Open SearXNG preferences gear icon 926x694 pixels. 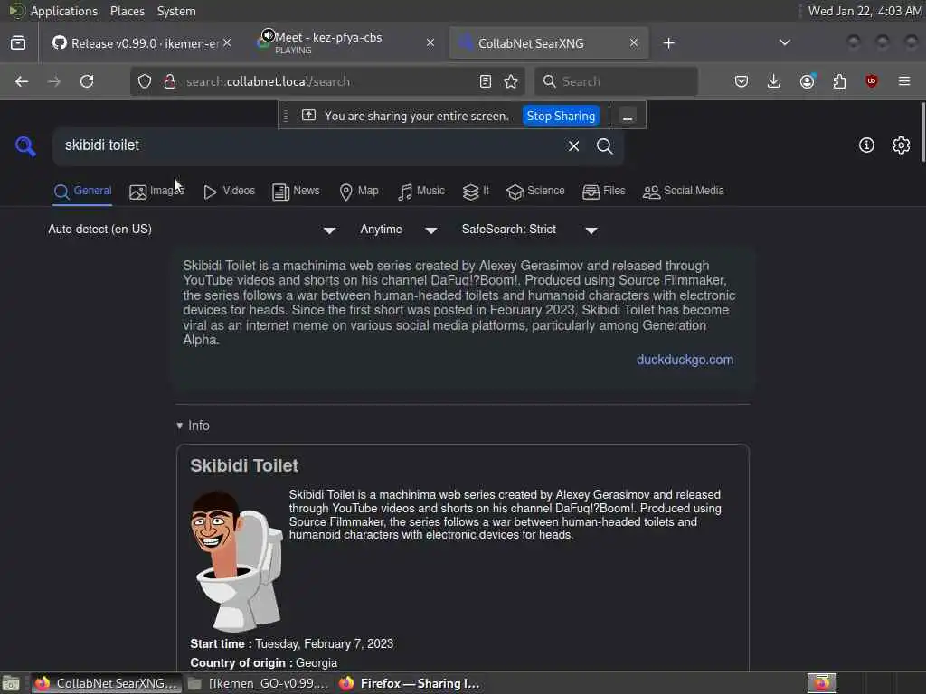click(x=902, y=145)
